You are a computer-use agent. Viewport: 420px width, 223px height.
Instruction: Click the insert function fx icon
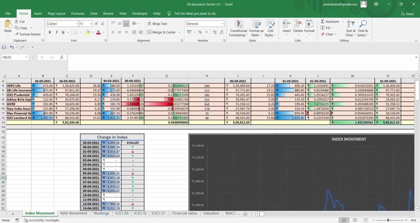click(x=62, y=57)
